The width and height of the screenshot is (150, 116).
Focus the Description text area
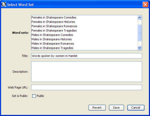[87, 71]
